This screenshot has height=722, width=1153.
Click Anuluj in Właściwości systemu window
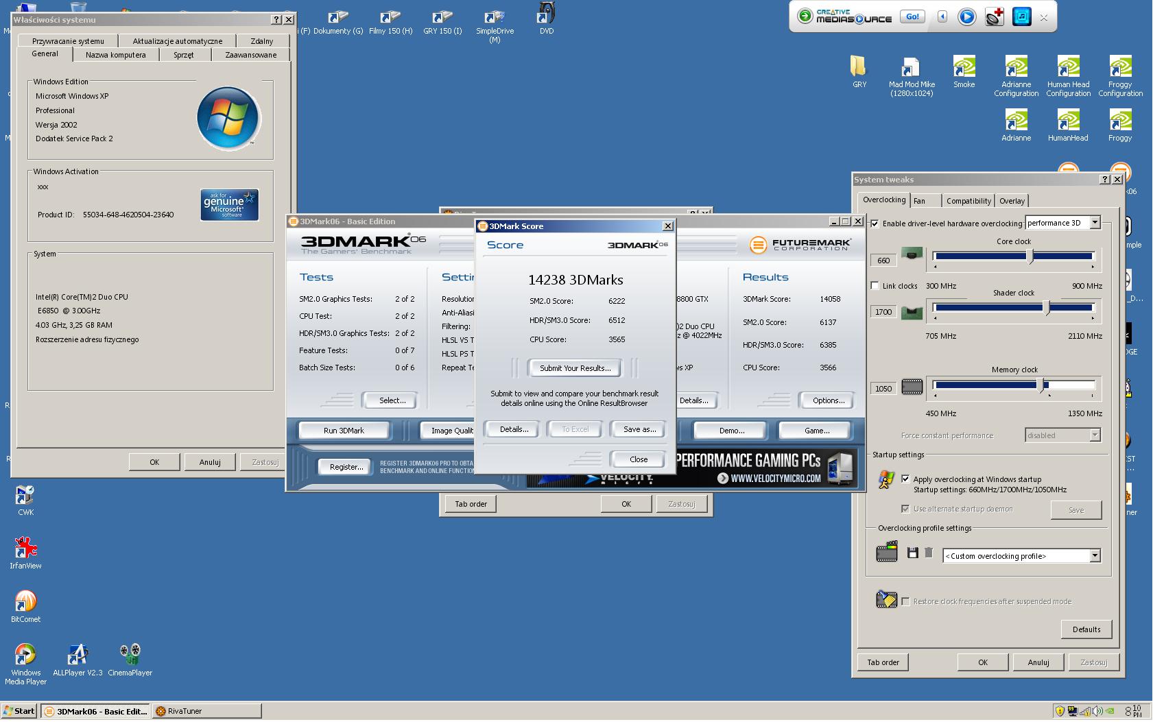210,462
